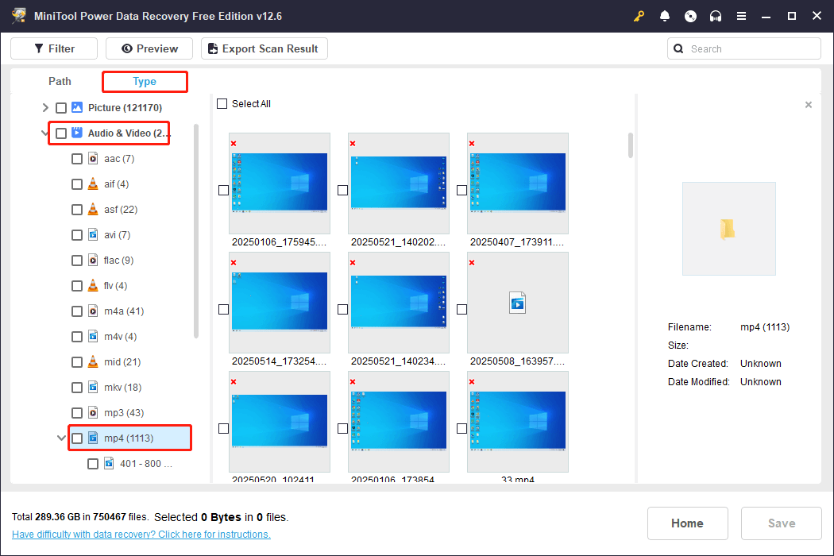Open the data recovery instructions link
The image size is (834, 556).
click(x=141, y=534)
